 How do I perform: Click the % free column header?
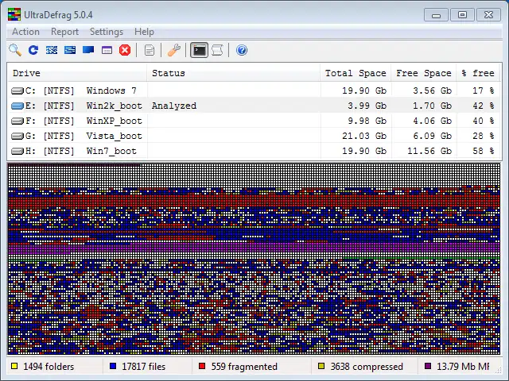478,73
